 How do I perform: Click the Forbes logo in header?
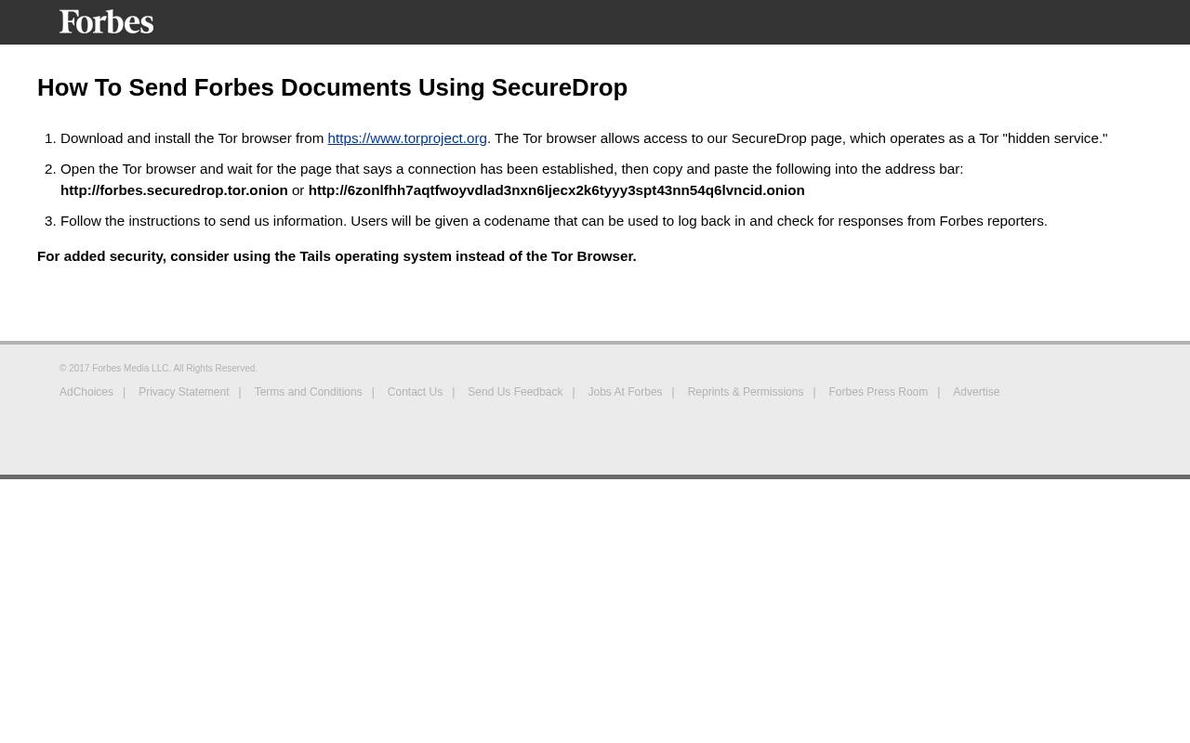(106, 21)
